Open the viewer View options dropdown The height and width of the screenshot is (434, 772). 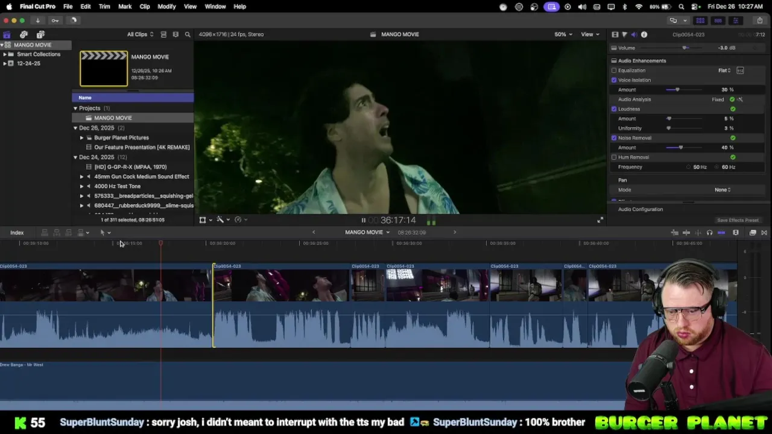pos(590,34)
